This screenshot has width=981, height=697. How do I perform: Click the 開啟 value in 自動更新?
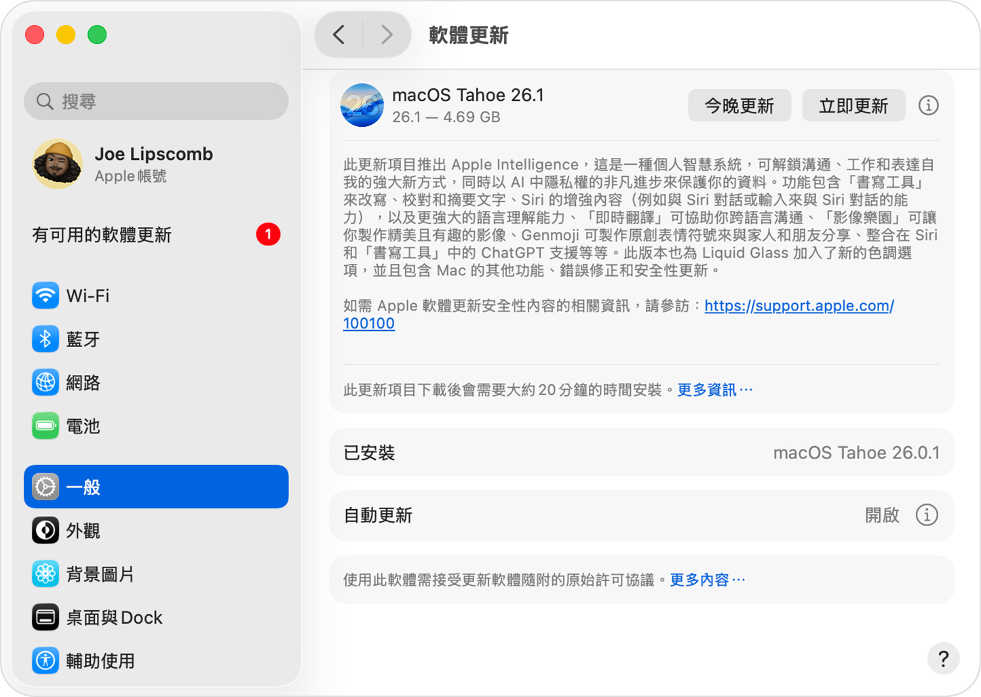tap(882, 515)
